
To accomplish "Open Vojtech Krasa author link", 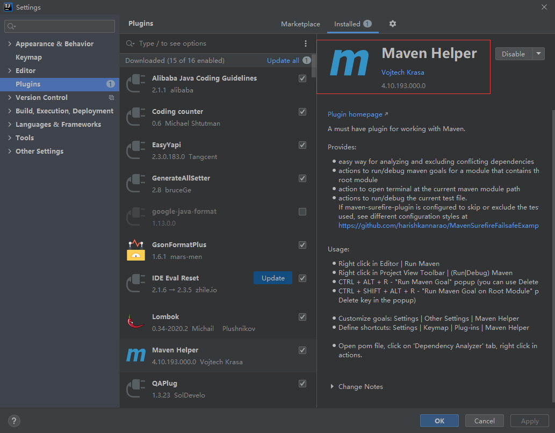I will [402, 72].
